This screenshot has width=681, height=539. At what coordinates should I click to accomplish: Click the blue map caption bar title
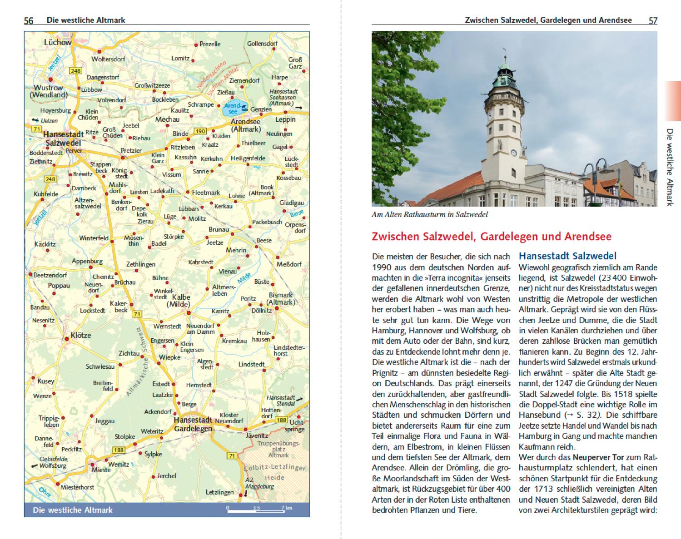73,510
